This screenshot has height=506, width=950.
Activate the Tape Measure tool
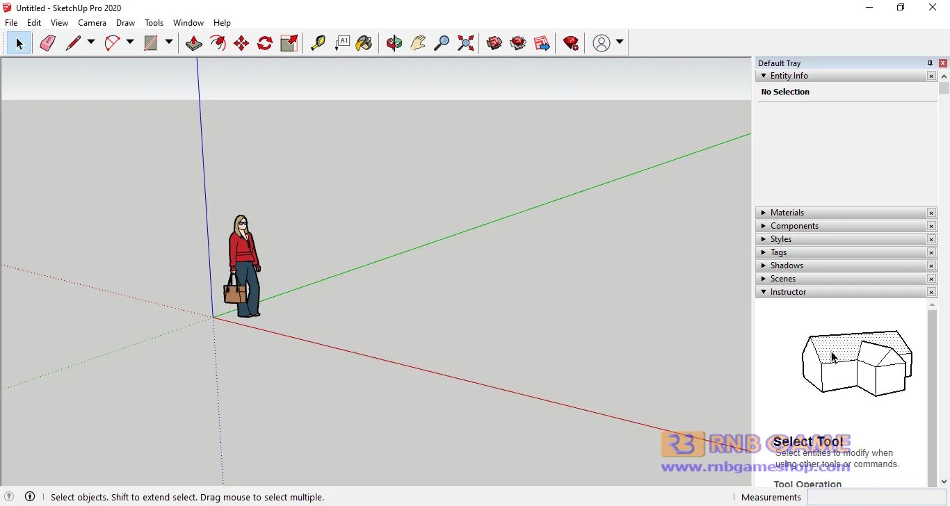(x=319, y=43)
